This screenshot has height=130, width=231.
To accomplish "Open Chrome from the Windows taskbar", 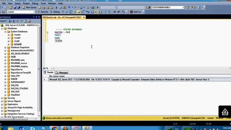I will pyautogui.click(x=55, y=128).
